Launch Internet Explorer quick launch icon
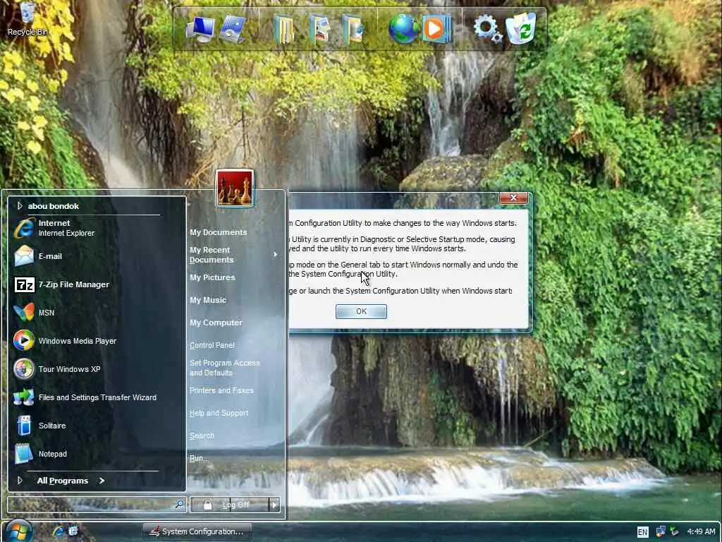Image resolution: width=722 pixels, height=542 pixels. [58, 531]
